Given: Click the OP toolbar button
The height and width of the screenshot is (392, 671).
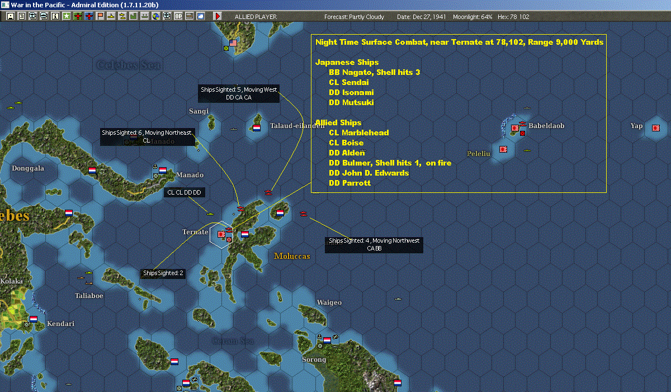Looking at the screenshot, I should 178,16.
